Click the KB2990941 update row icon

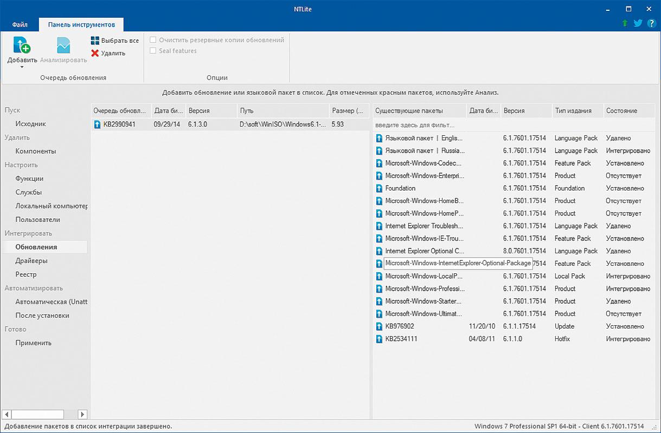point(98,124)
